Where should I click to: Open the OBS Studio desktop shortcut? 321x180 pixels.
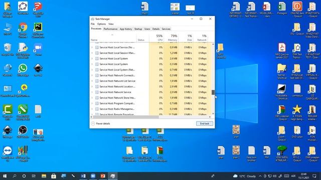[x=23, y=132]
